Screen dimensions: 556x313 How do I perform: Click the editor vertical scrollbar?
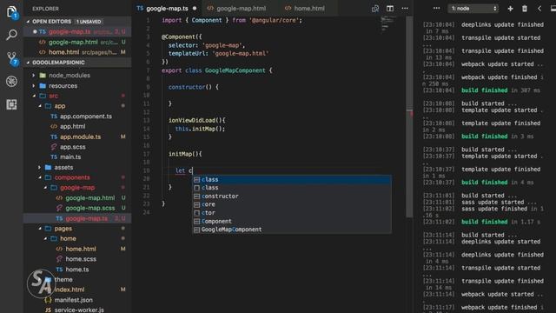409,117
